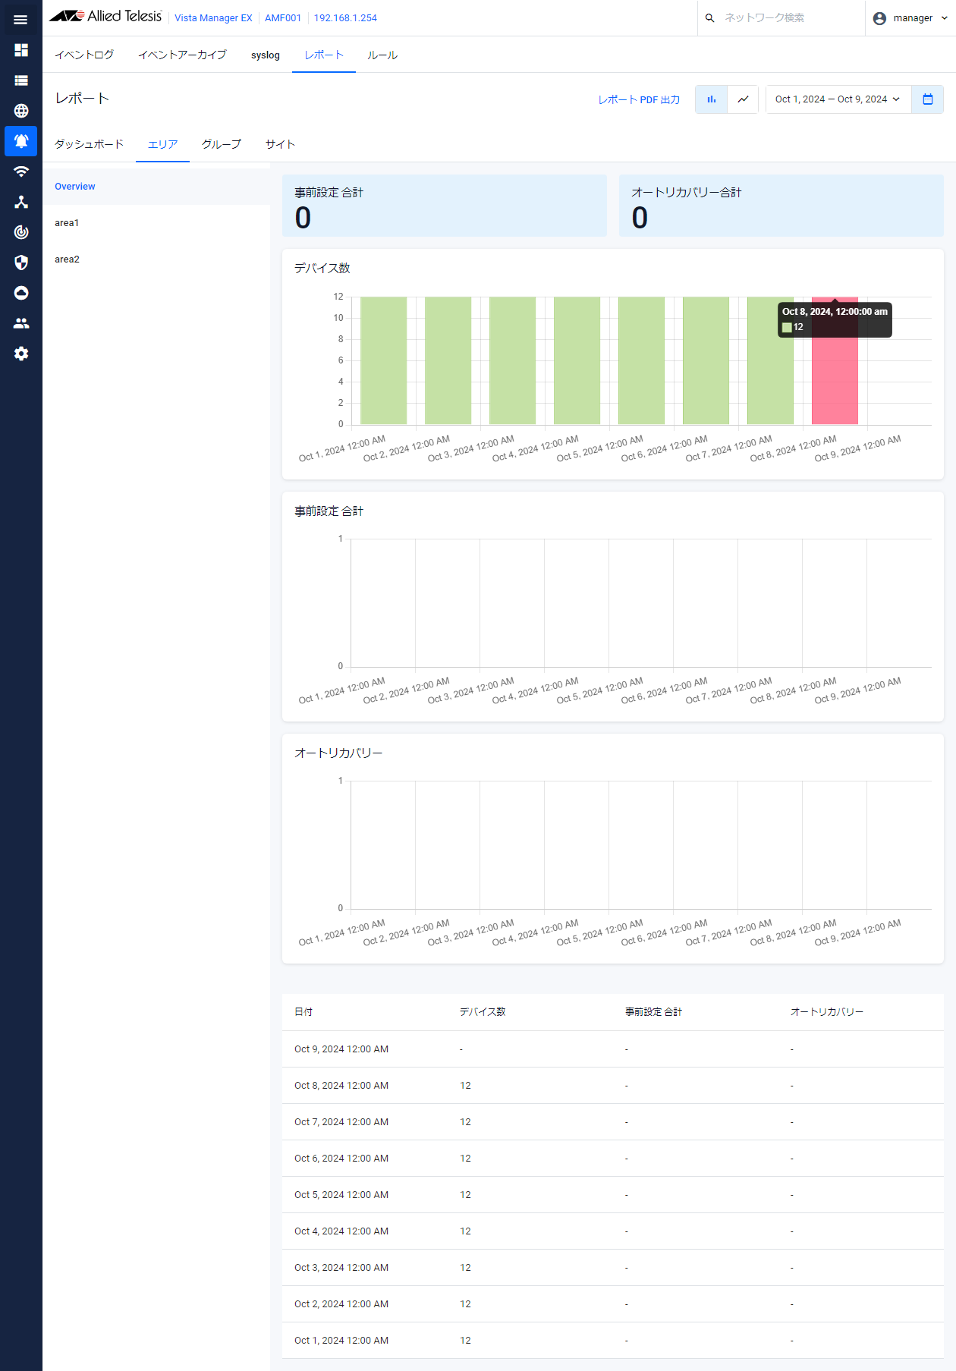The width and height of the screenshot is (956, 1371).
Task: Click the globe network map icon
Action: pos(21,111)
